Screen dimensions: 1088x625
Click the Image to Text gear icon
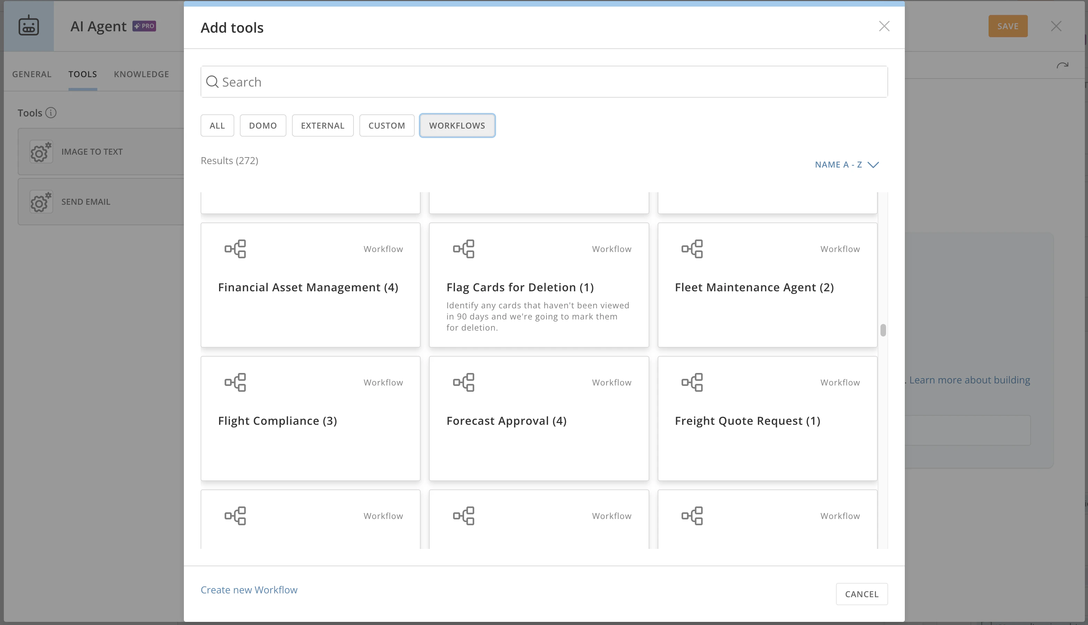(41, 152)
